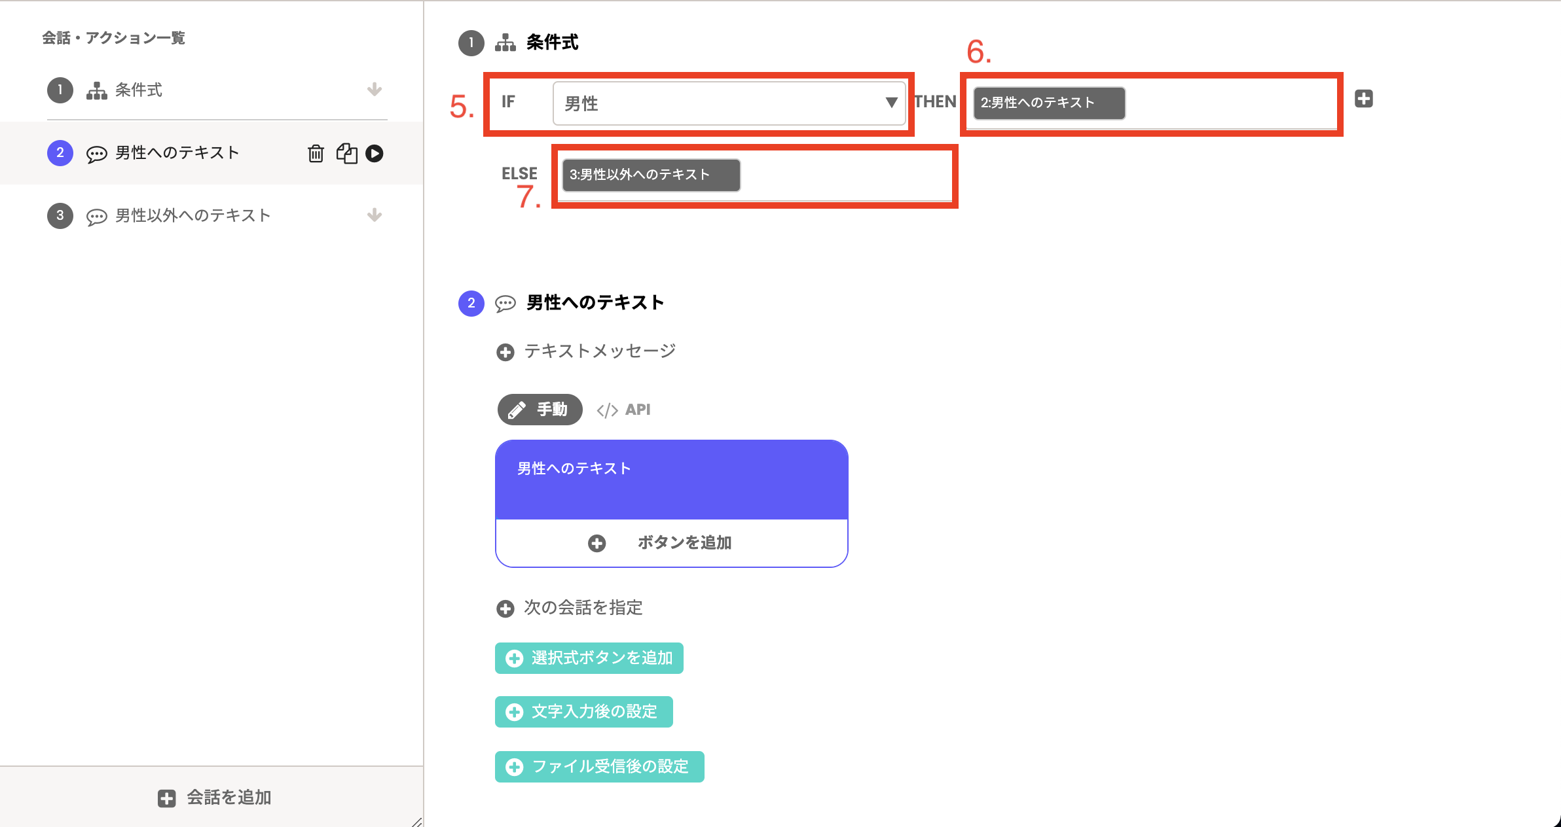
Task: Open the IF condition dropdown showing 男性
Action: click(729, 103)
